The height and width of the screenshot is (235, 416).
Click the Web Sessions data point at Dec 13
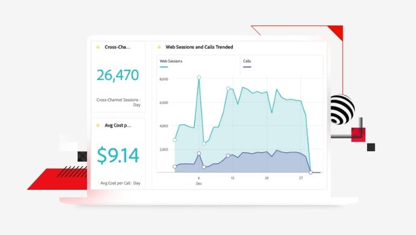(x=228, y=88)
